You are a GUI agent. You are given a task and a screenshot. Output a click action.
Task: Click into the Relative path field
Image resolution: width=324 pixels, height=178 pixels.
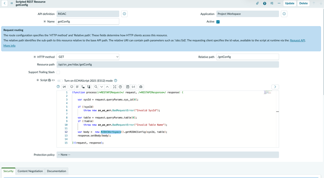coord(248,57)
